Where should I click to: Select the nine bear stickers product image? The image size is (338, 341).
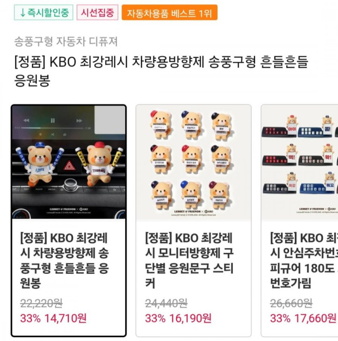point(193,162)
